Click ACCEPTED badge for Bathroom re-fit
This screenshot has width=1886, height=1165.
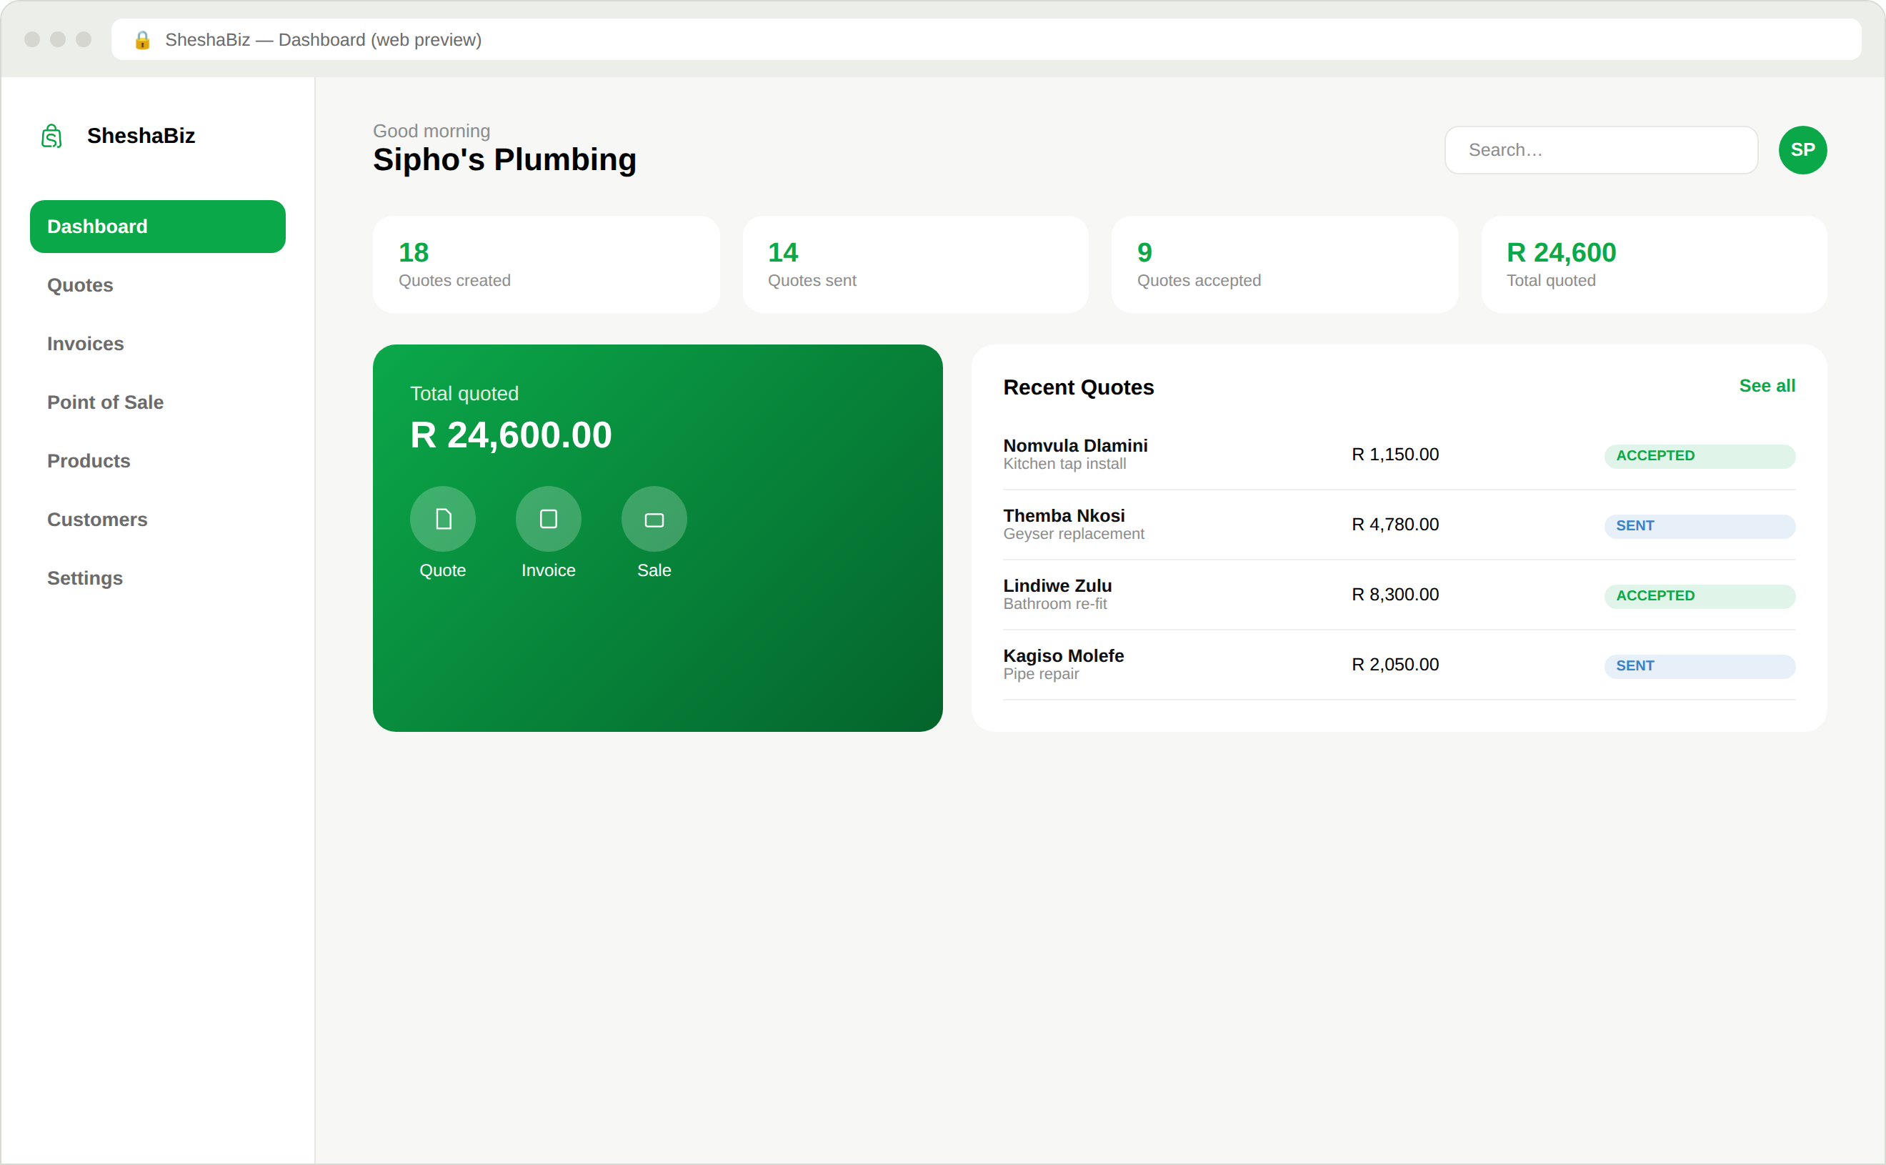coord(1699,596)
